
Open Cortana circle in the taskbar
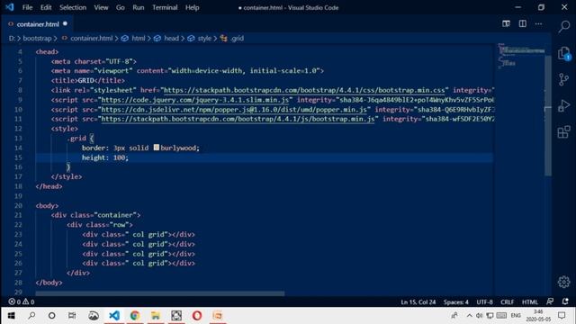(x=52, y=316)
